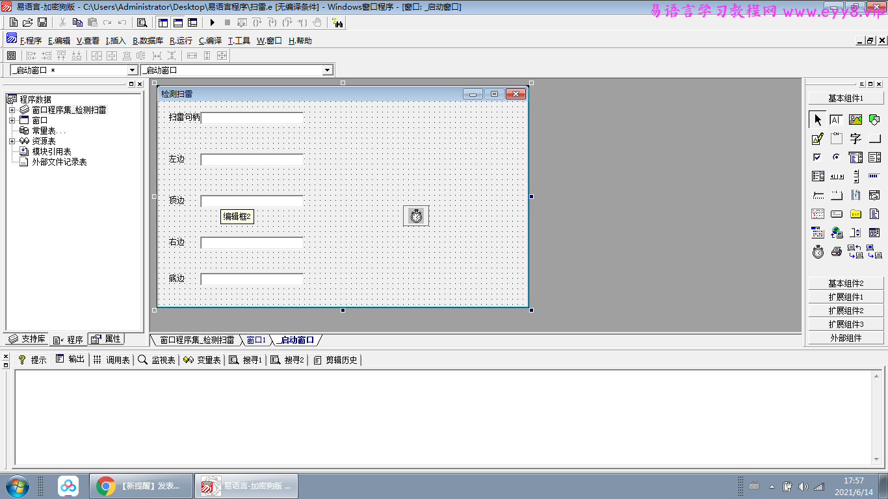Select the timer component on the form
The width and height of the screenshot is (888, 499).
(x=416, y=216)
